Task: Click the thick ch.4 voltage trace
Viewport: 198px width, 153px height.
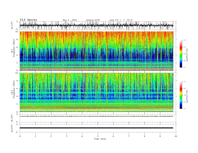Action: tap(96, 128)
